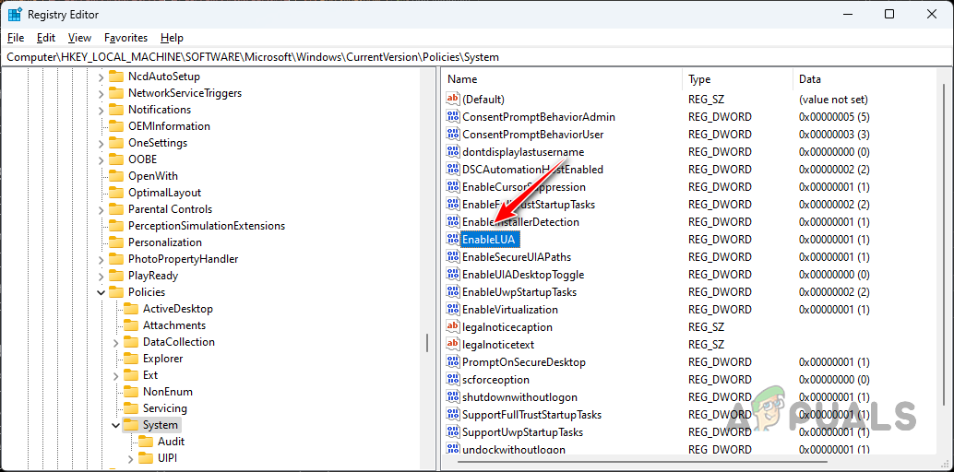The width and height of the screenshot is (954, 472).
Task: Click the EnableUIADesktopToggle value icon
Action: pyautogui.click(x=453, y=275)
